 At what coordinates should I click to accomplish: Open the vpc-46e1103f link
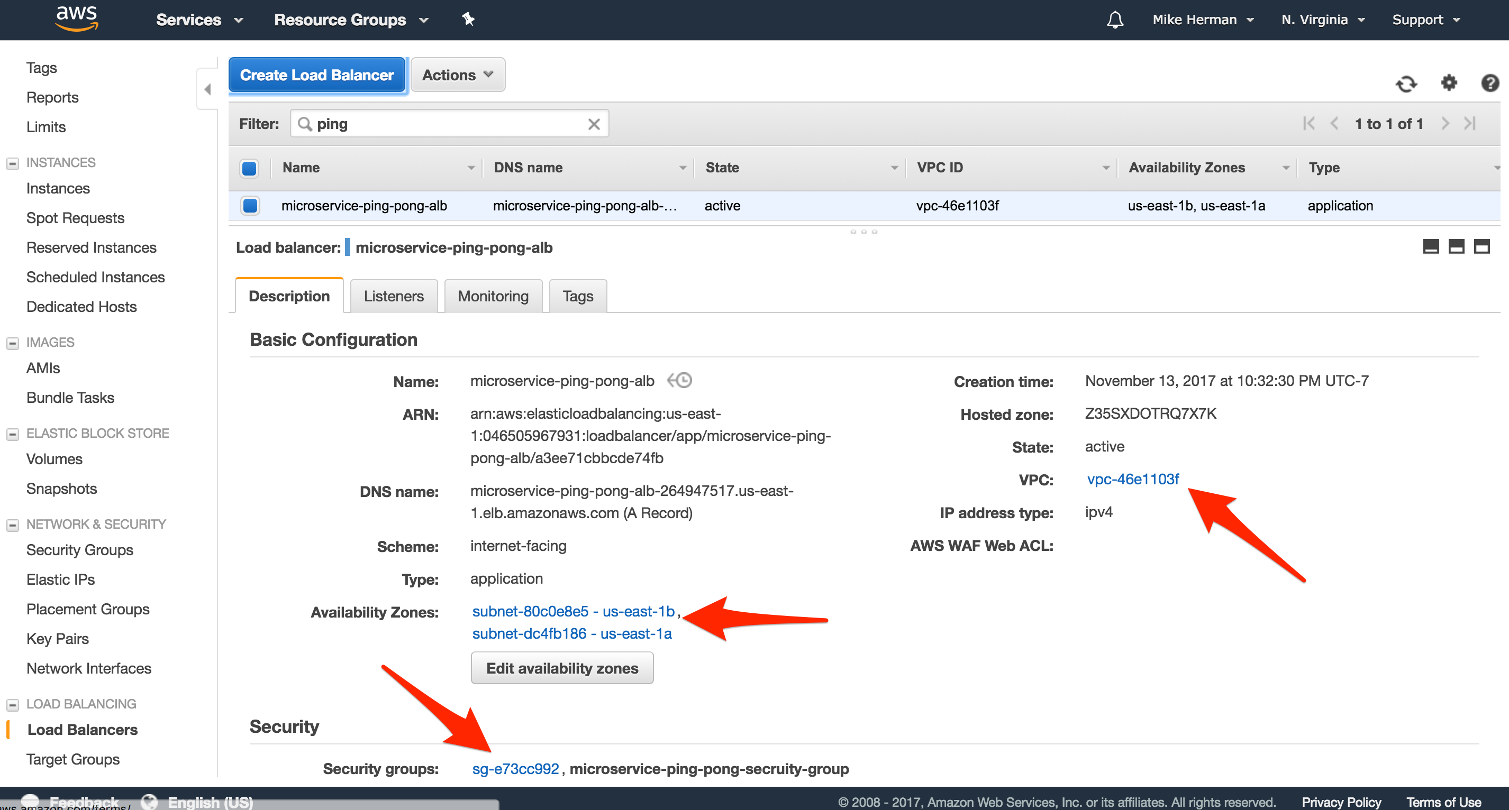pyautogui.click(x=1132, y=478)
